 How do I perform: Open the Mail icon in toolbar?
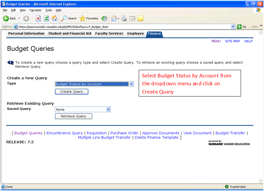pos(114,18)
